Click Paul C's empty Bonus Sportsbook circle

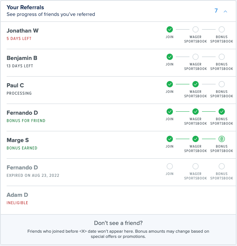[x=222, y=84]
